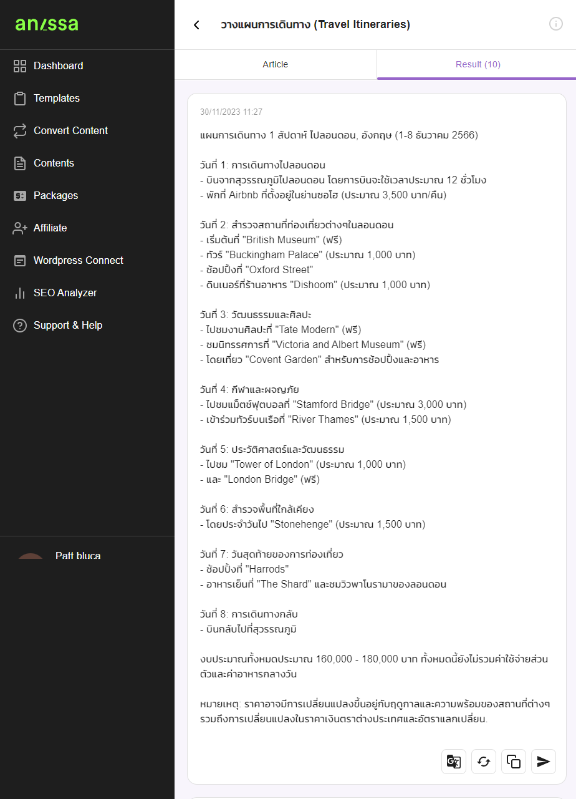Click the Anissa logo
This screenshot has width=576, height=799.
pos(47,24)
